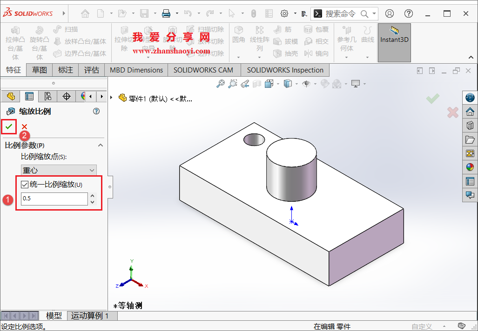Increase scale factor with the up spinner arrow
Image resolution: width=478 pixels, height=331 pixels.
coord(92,196)
